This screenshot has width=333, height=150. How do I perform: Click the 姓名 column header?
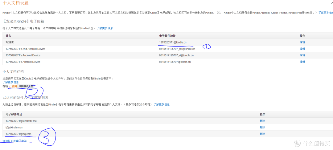[x=8, y=36]
